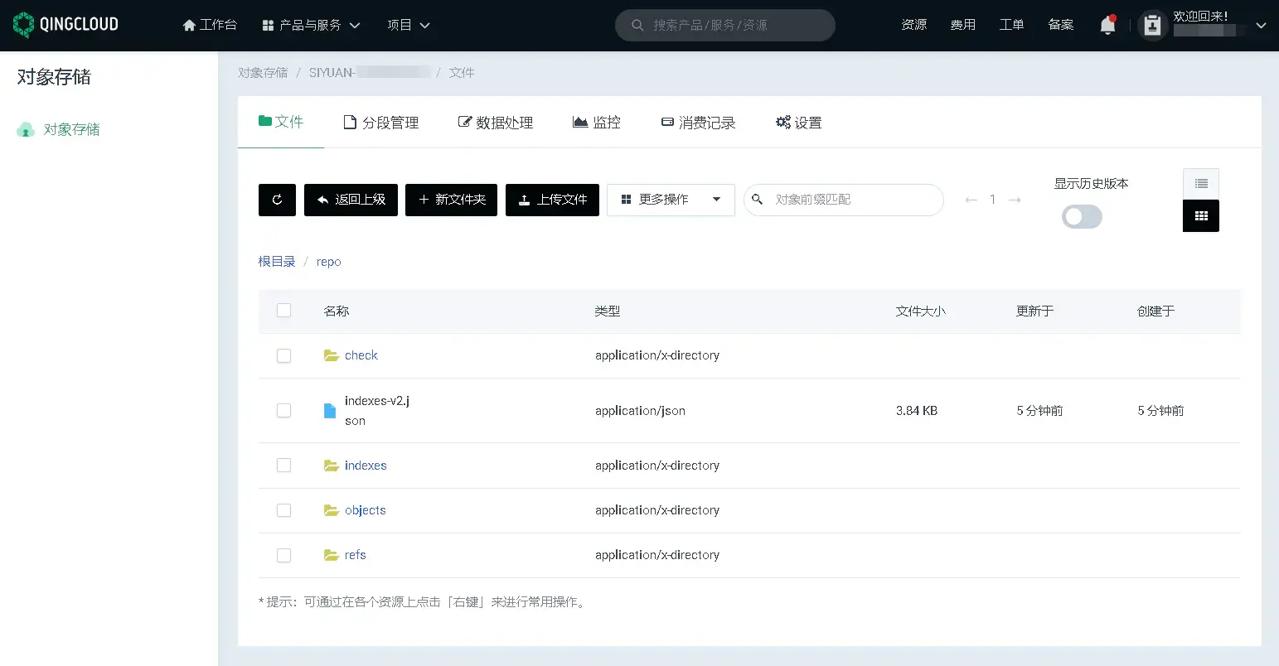
Task: Go to next page with the right arrow
Action: [1015, 200]
